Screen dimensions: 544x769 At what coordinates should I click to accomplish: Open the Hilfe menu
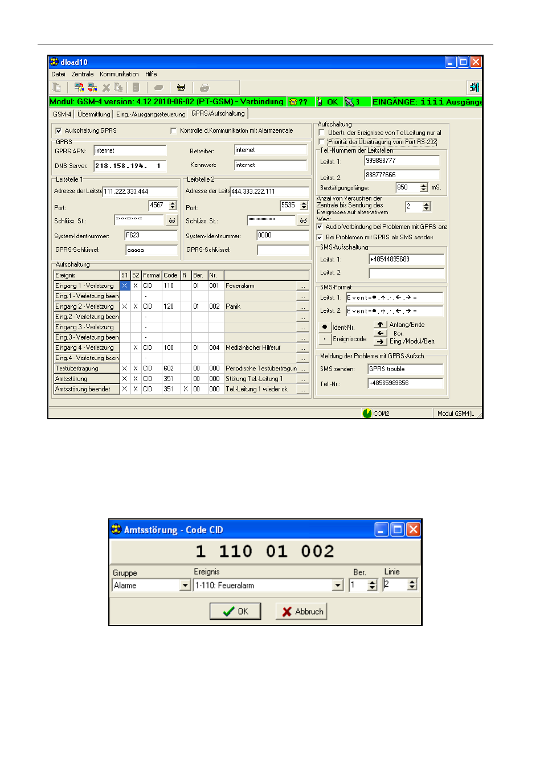point(151,74)
